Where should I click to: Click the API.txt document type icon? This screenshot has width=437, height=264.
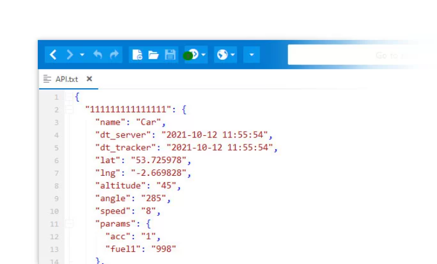47,79
